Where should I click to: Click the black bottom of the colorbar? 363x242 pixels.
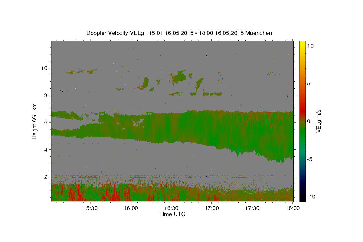[x=302, y=198]
